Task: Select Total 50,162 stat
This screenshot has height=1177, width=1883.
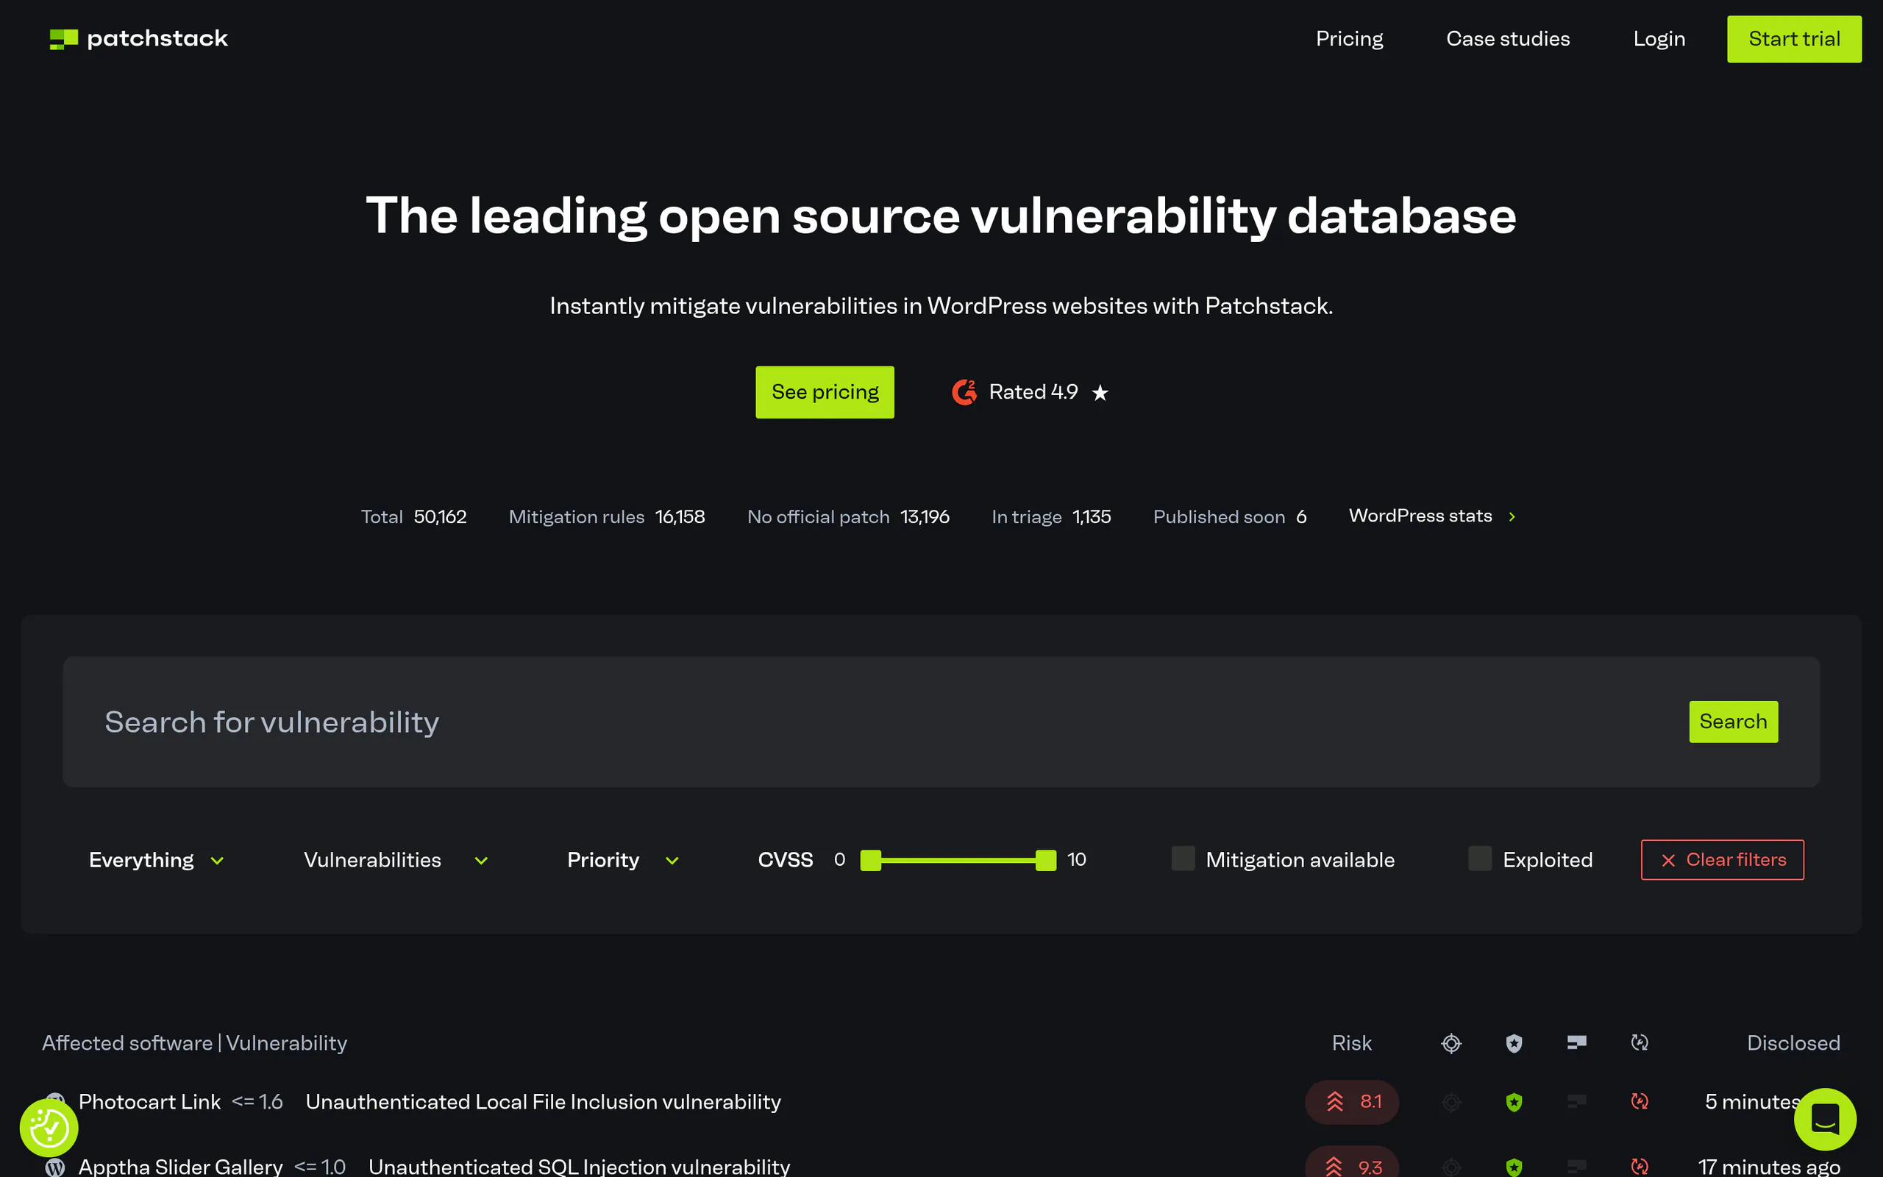Action: point(413,517)
